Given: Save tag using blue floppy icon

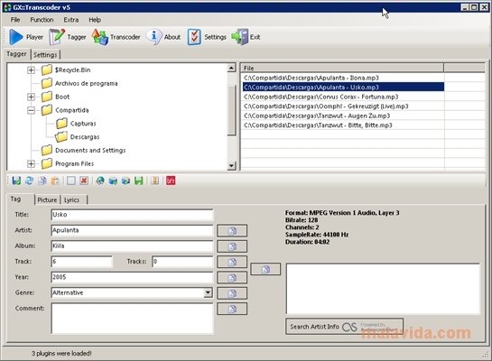Looking at the screenshot, I should click(16, 180).
